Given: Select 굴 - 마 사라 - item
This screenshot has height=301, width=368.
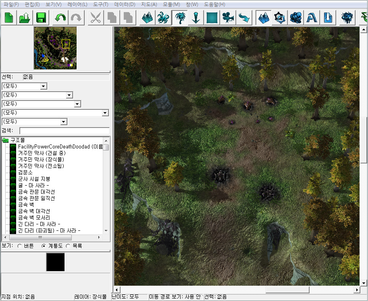Looking at the screenshot, I should pos(33,185).
